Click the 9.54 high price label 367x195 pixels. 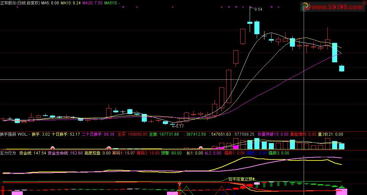(258, 9)
